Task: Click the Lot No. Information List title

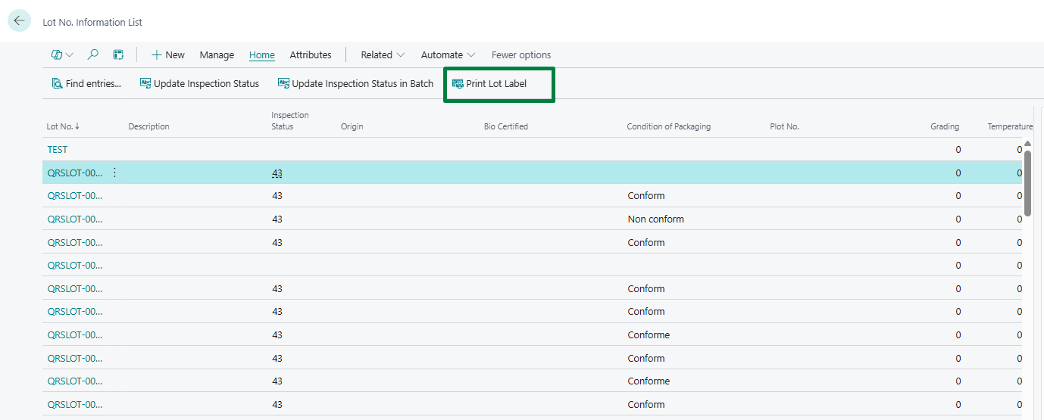Action: [x=92, y=22]
